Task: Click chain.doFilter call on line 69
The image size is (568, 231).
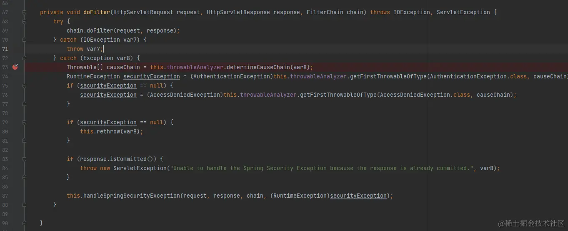Action: [123, 30]
